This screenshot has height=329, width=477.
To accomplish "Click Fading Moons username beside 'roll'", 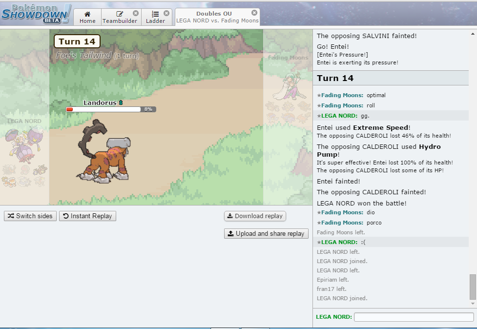I will [x=342, y=105].
